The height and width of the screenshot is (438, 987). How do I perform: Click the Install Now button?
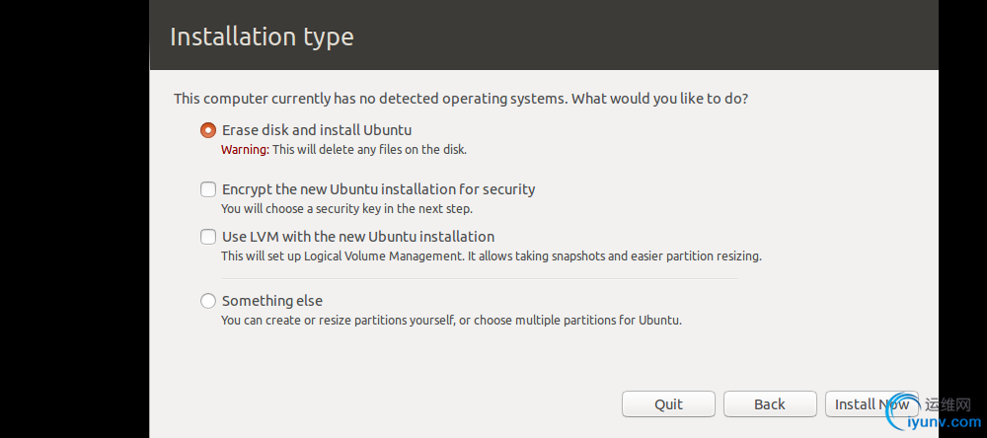(869, 404)
